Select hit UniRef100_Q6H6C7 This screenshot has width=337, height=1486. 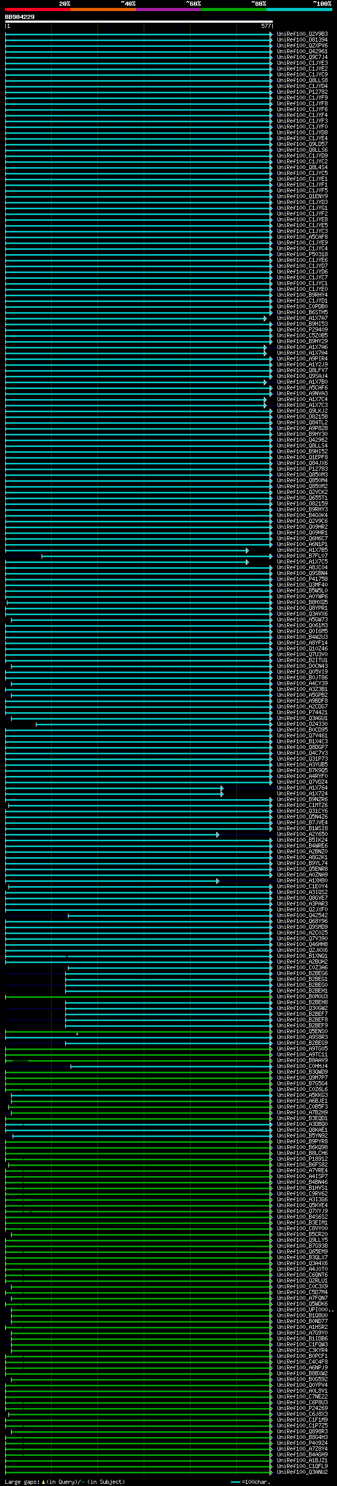pyautogui.click(x=302, y=538)
